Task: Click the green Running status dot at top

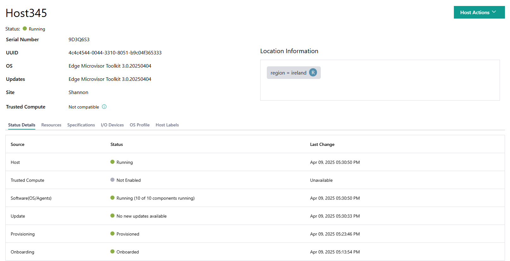Action: point(25,29)
